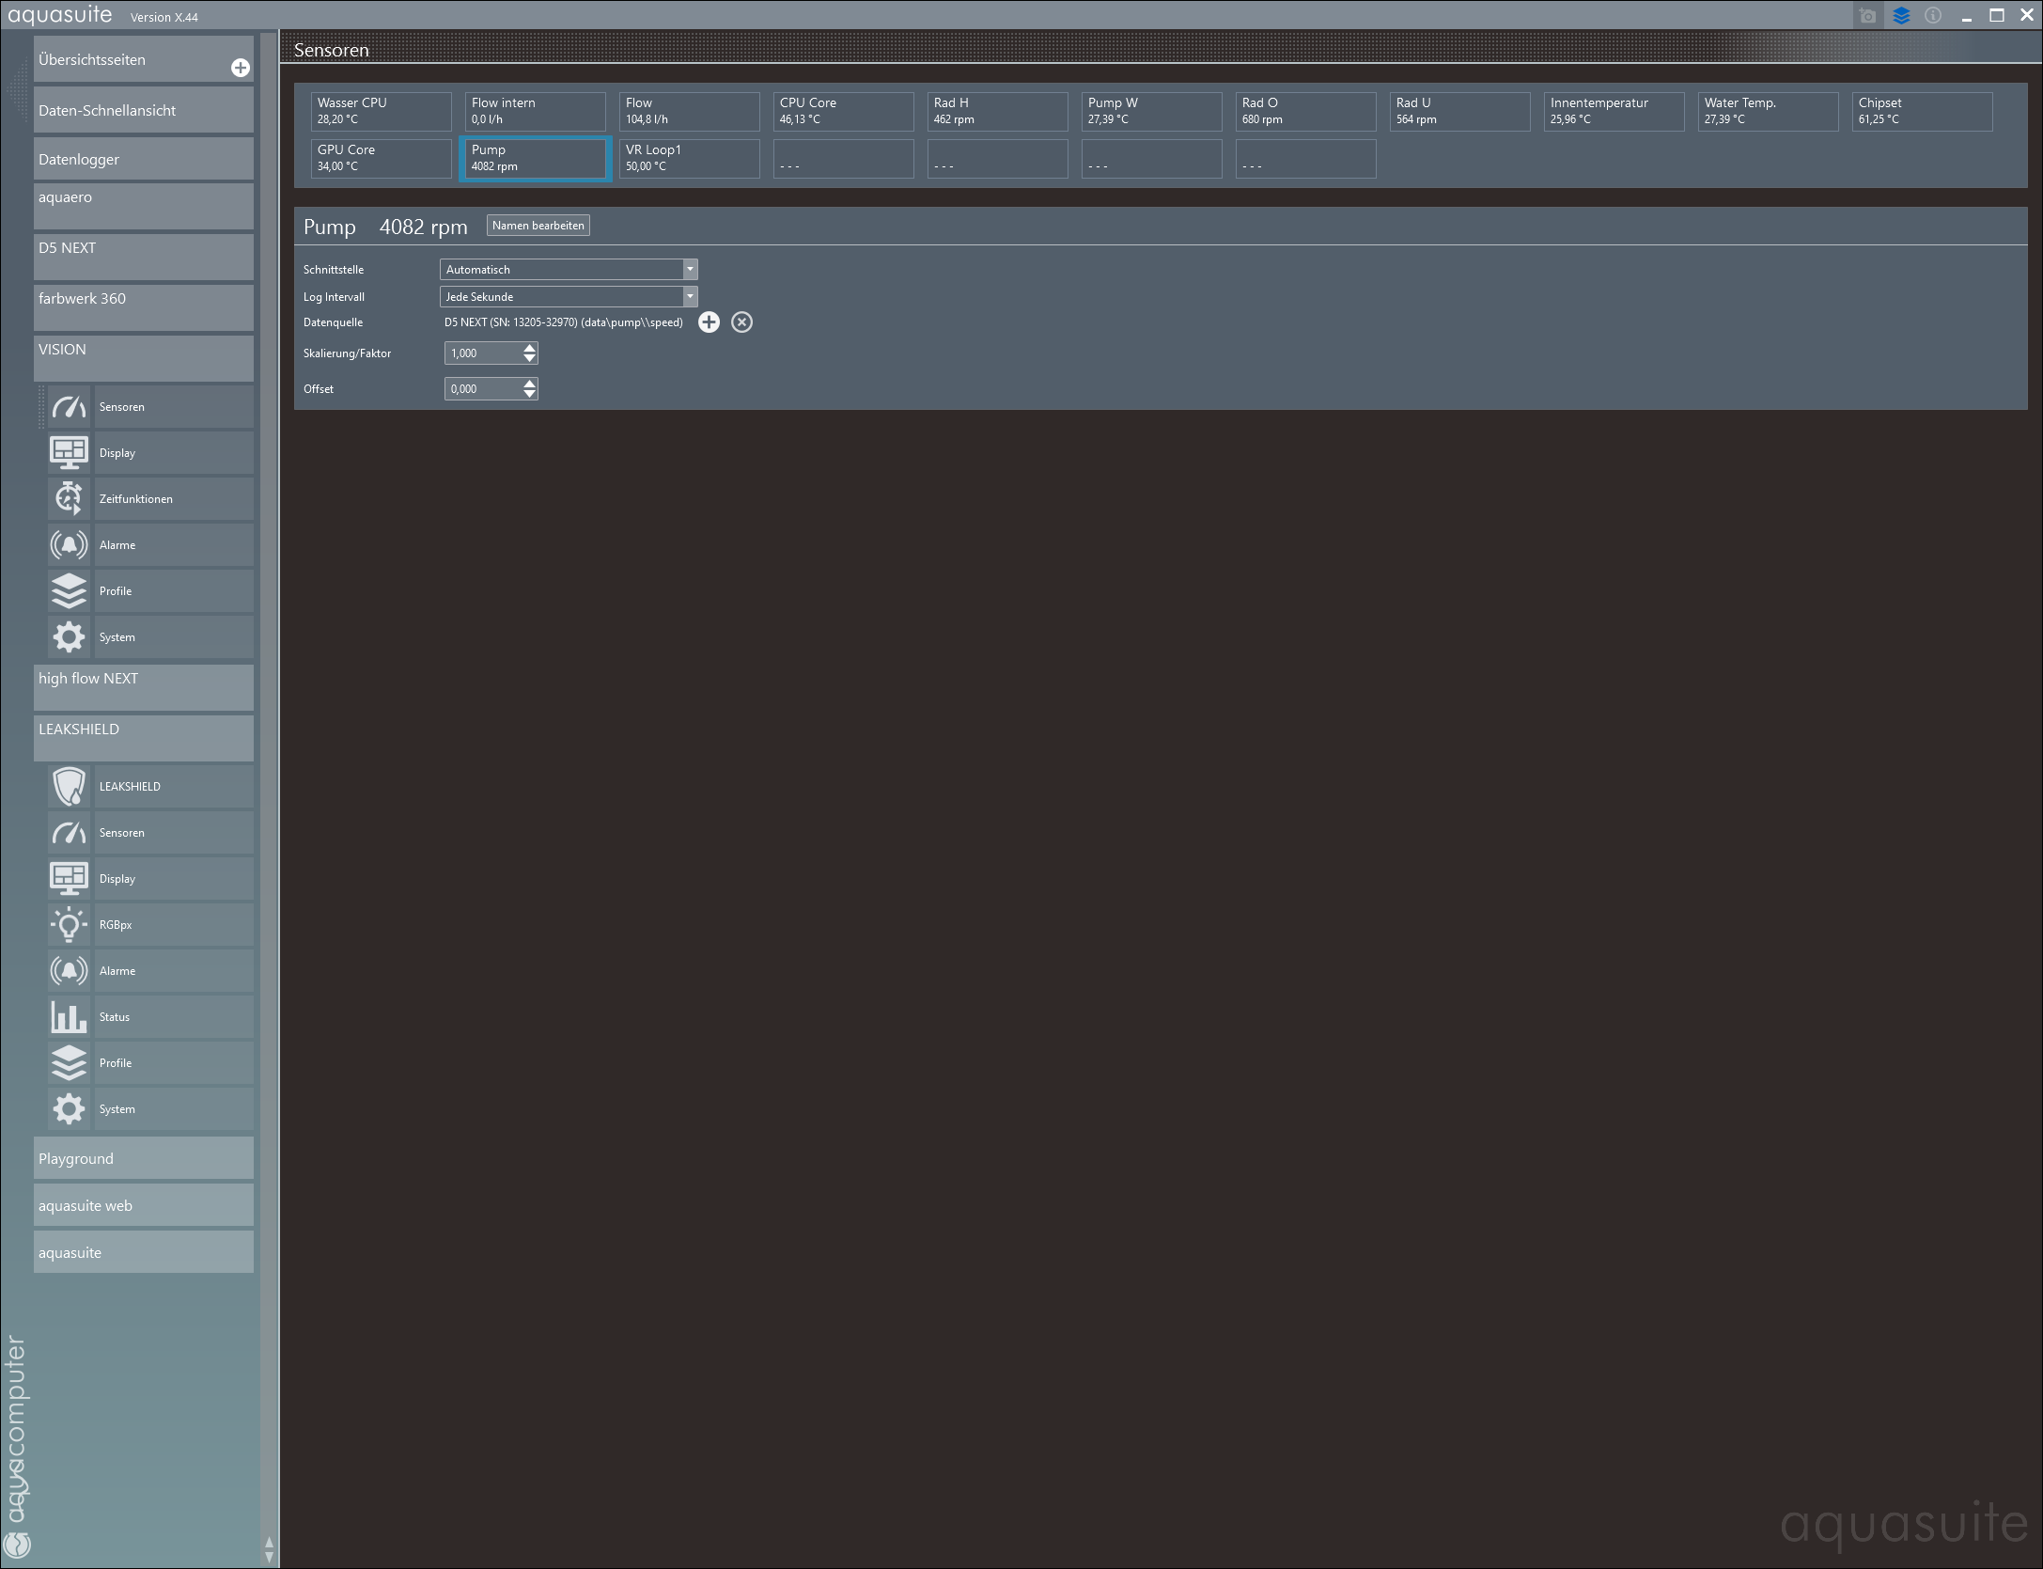The image size is (2043, 1569).
Task: Open VISION Display monitor icon
Action: tap(69, 453)
